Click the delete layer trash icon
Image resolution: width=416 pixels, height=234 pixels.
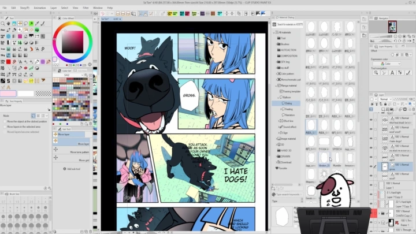coord(414,109)
